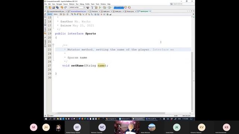Click the Debug Project toolbar icon

[105, 7]
